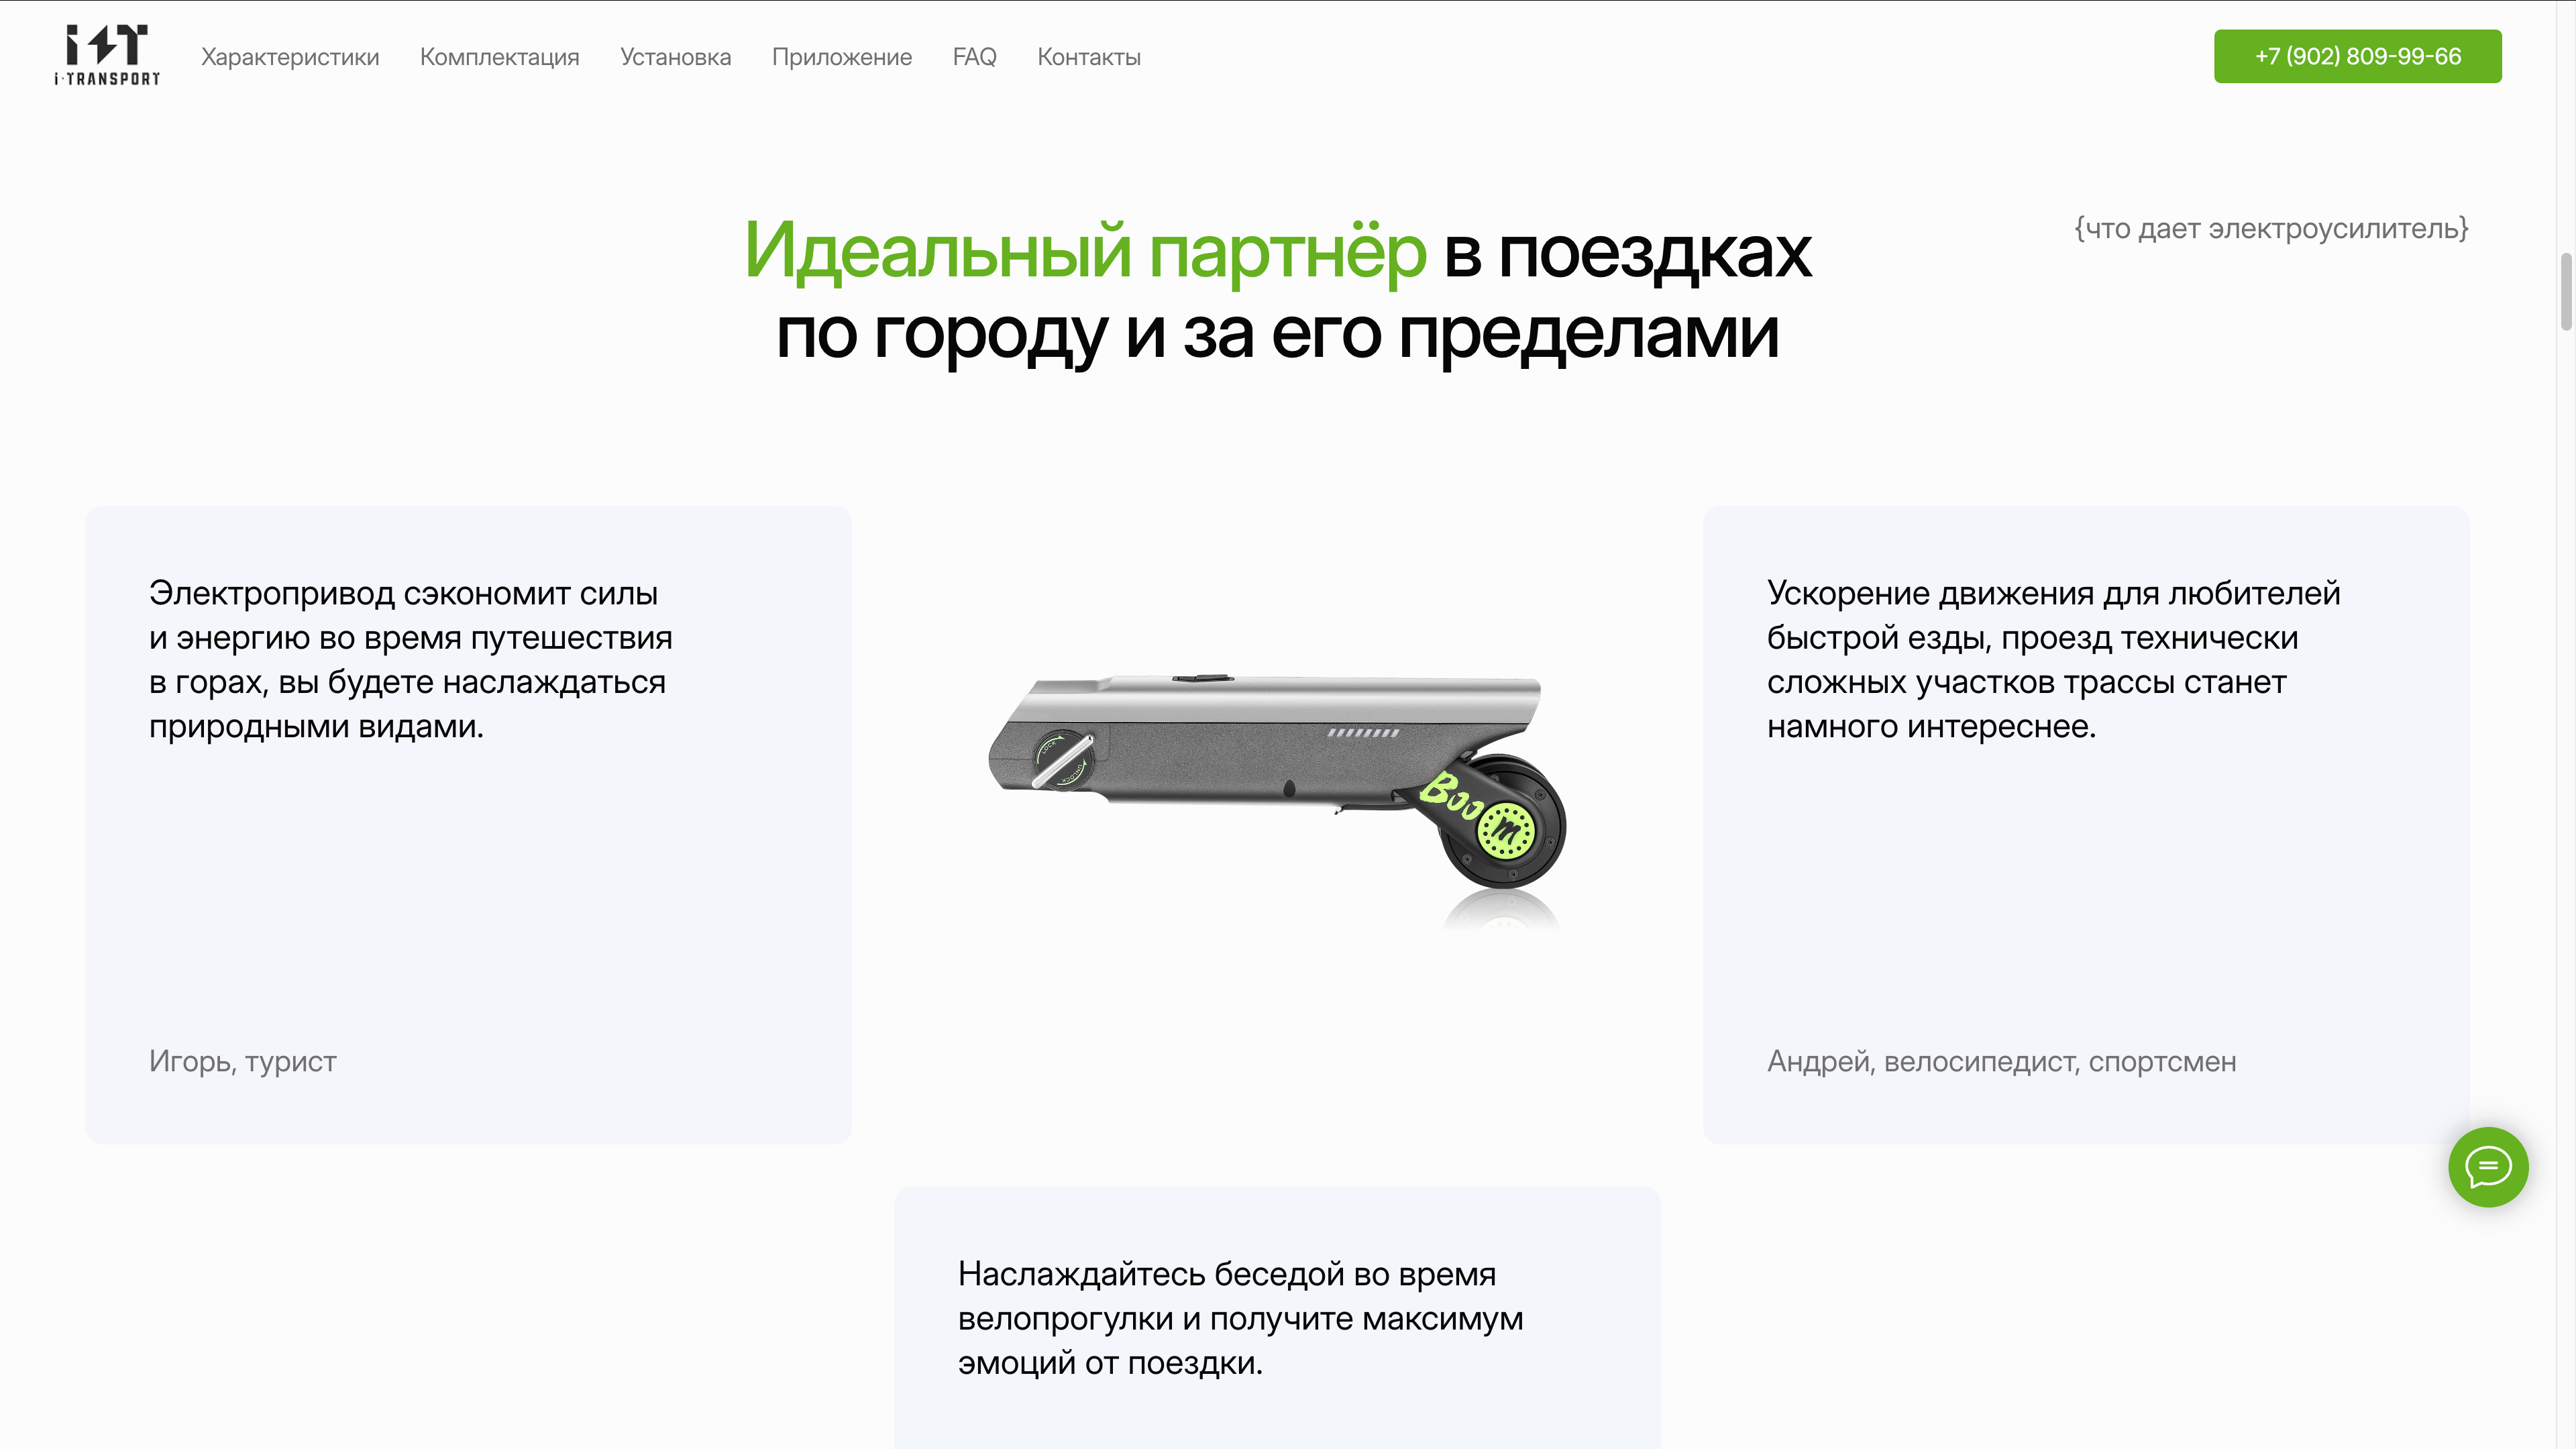Open the Комплектация menu item

click(499, 57)
